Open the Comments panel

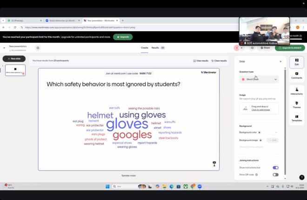point(296,75)
